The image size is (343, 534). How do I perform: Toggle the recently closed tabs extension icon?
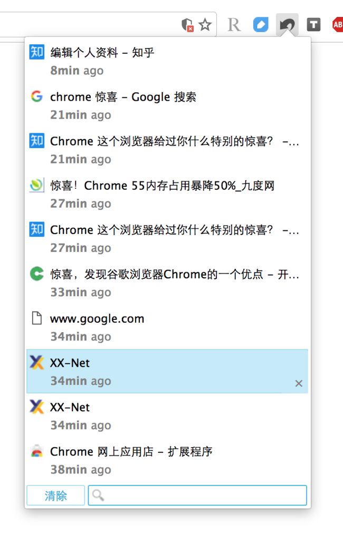tap(287, 25)
